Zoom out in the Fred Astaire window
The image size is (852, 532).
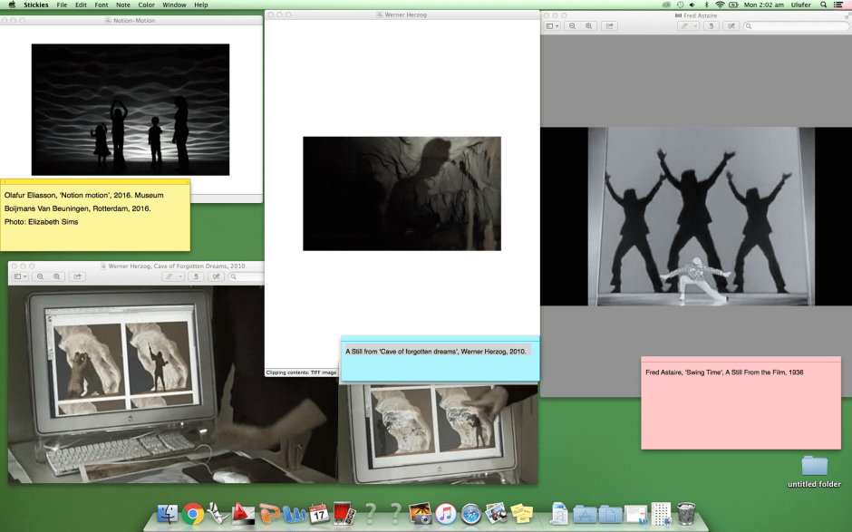point(573,26)
